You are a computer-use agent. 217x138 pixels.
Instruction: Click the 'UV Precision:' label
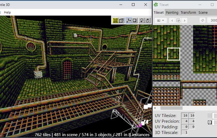coord(167,121)
